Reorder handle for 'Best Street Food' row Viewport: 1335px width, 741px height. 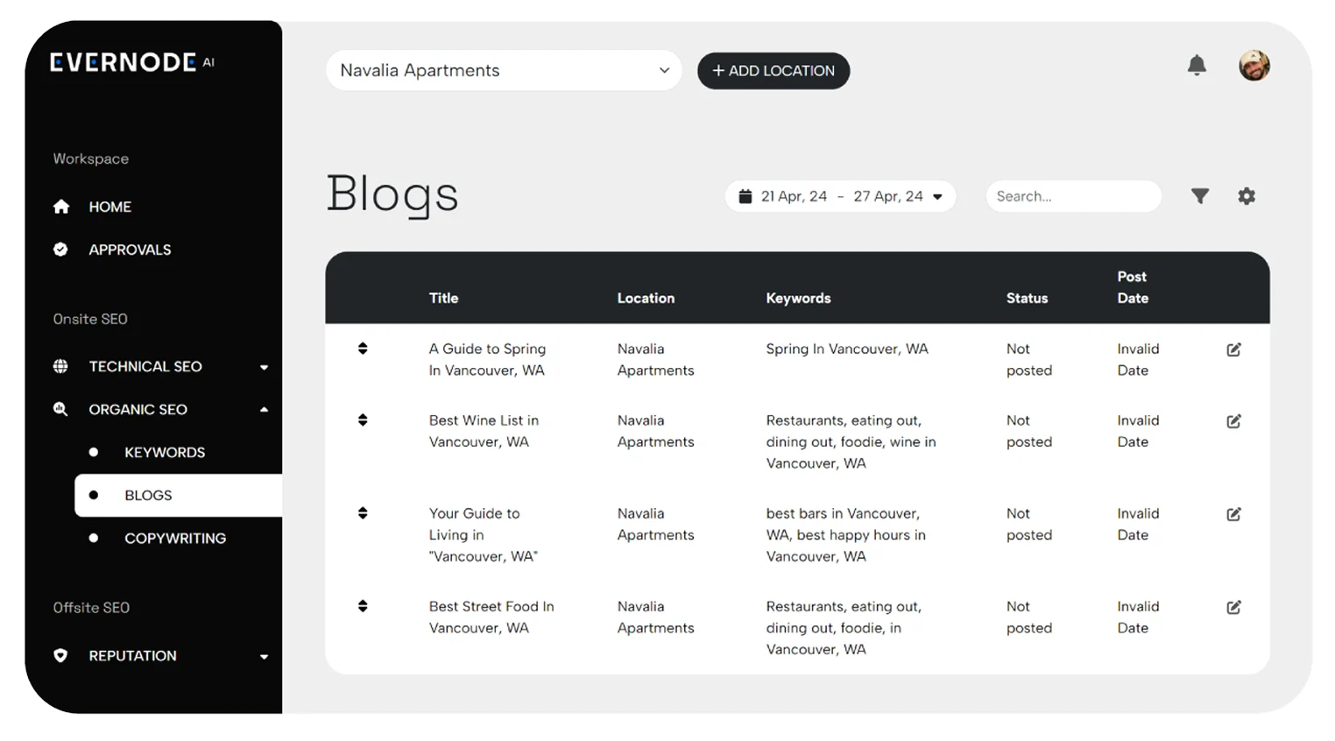363,606
